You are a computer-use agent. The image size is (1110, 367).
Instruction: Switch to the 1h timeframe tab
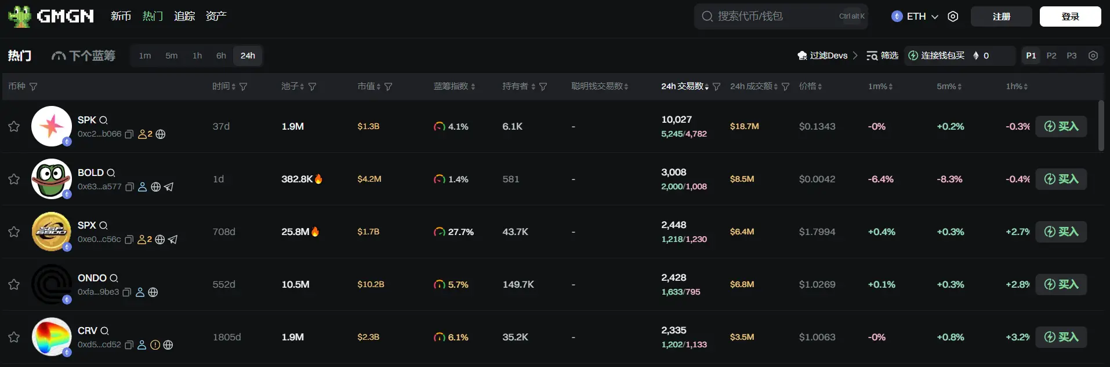pyautogui.click(x=197, y=56)
